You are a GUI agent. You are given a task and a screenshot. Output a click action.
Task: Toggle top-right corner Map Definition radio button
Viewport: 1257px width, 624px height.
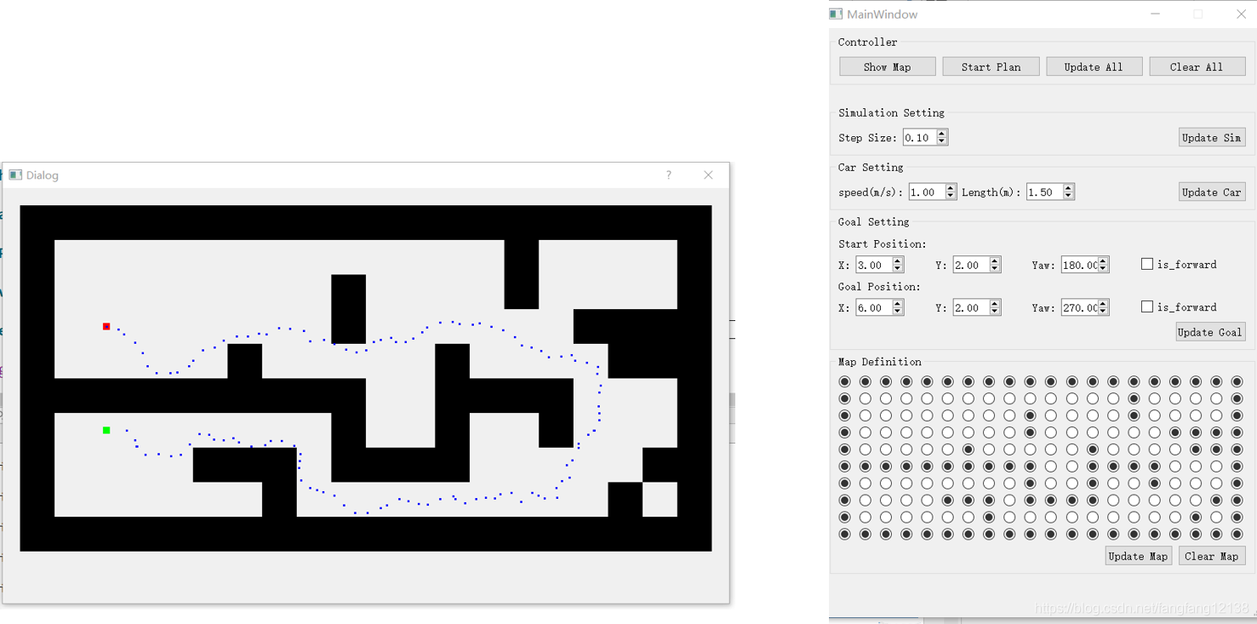(x=1237, y=381)
